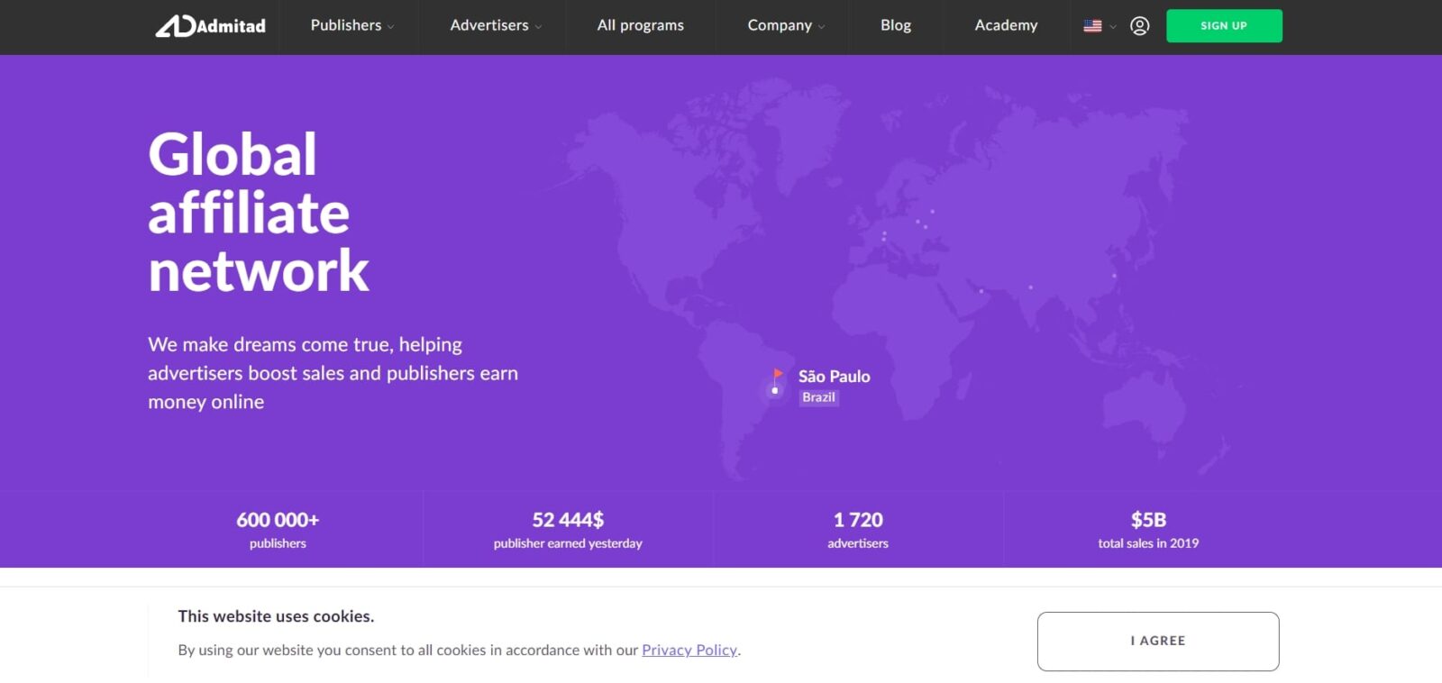Click the 'We make dreams come true' tagline
The width and height of the screenshot is (1442, 683).
pyautogui.click(x=333, y=373)
